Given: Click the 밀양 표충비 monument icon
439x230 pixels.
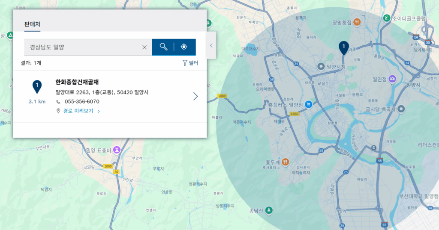Looking at the screenshot, I should click(x=117, y=150).
